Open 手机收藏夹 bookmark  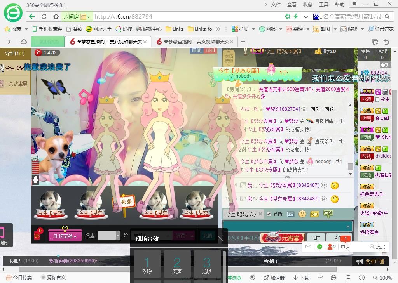coord(47,29)
